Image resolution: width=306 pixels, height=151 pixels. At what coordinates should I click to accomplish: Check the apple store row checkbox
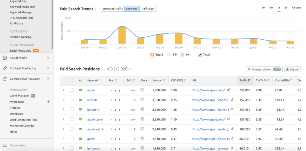(72, 119)
